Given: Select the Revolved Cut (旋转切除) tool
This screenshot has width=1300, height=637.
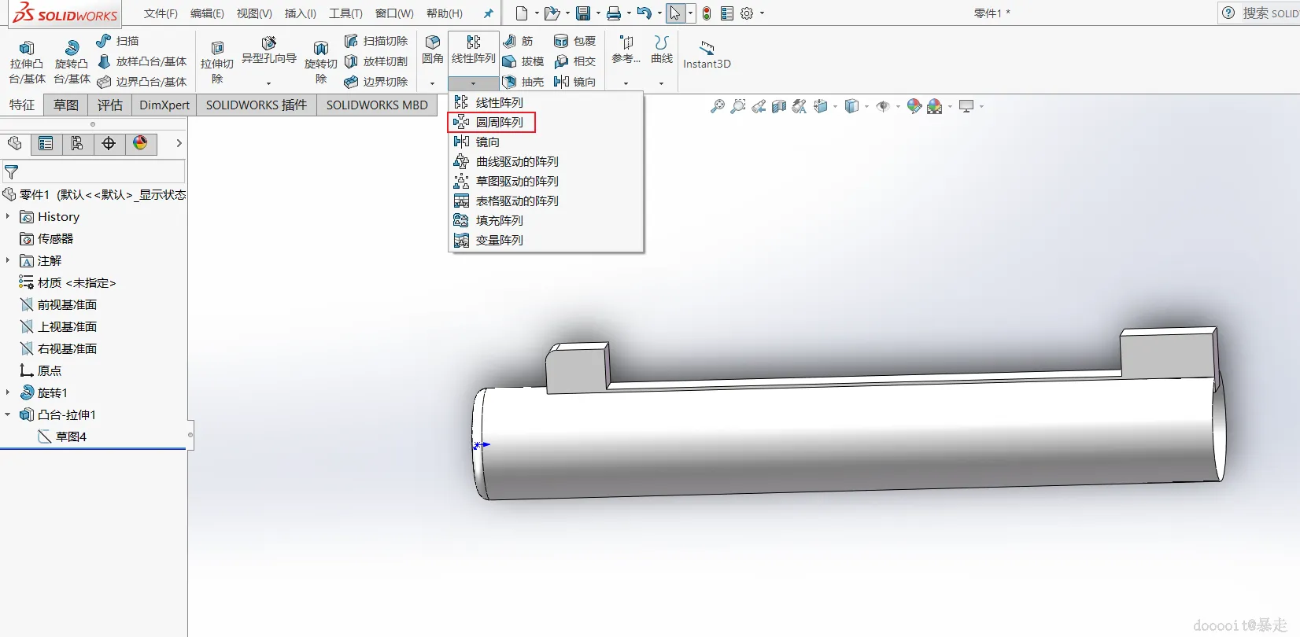Looking at the screenshot, I should (x=320, y=61).
